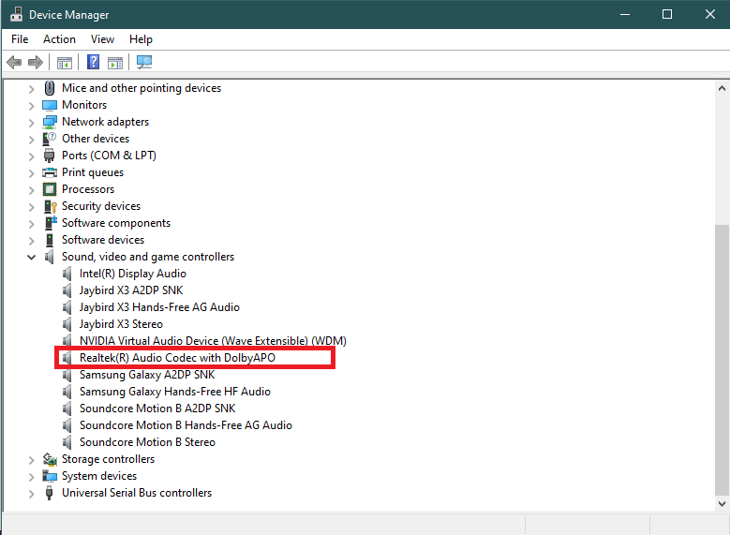This screenshot has height=535, width=730.
Task: Click the Storage controllers icon
Action: click(x=50, y=459)
